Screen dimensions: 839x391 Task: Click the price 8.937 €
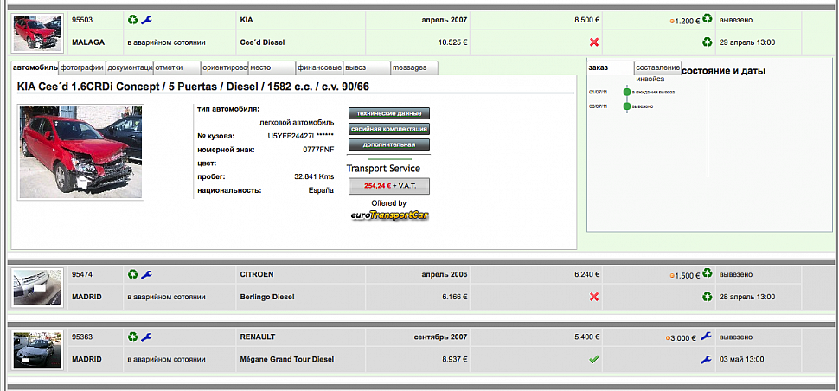pos(455,360)
